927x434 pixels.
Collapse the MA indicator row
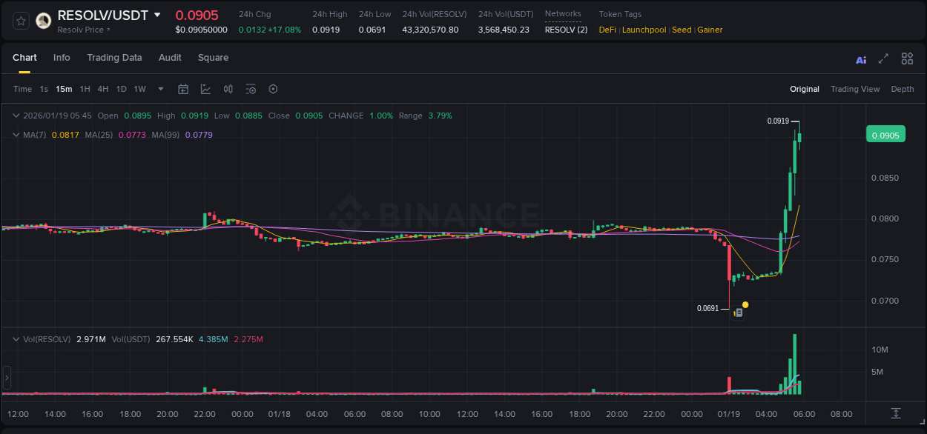pos(15,135)
